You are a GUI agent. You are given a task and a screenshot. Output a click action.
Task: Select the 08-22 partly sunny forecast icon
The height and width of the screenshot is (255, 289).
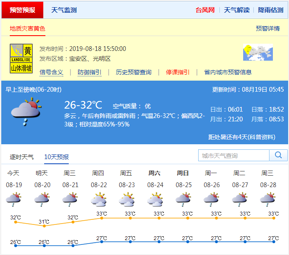[x=98, y=199]
